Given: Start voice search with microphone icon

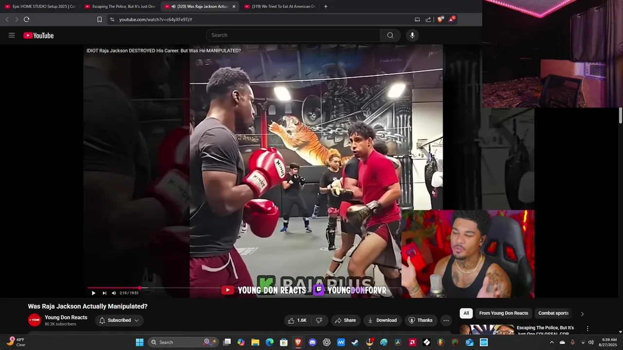Looking at the screenshot, I should (412, 35).
